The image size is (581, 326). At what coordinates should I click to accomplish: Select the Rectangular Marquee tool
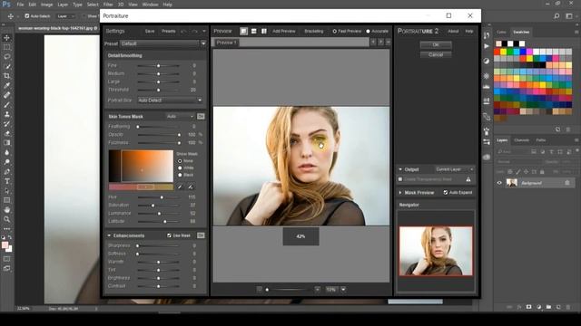(x=6, y=47)
